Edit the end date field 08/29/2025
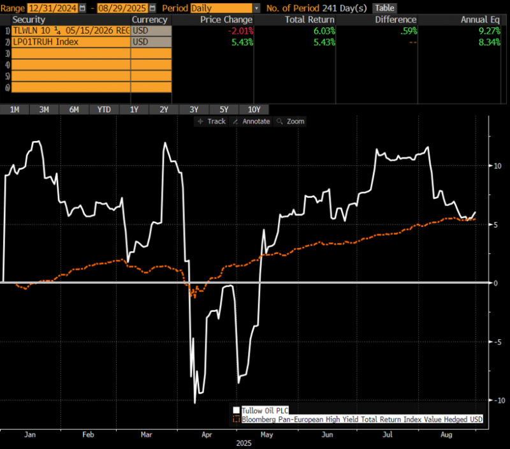The image size is (510, 449). tap(124, 8)
